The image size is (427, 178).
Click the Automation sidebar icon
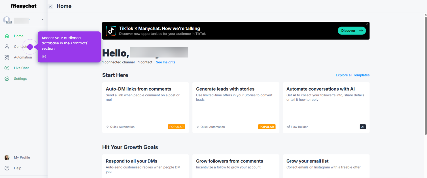[7, 57]
